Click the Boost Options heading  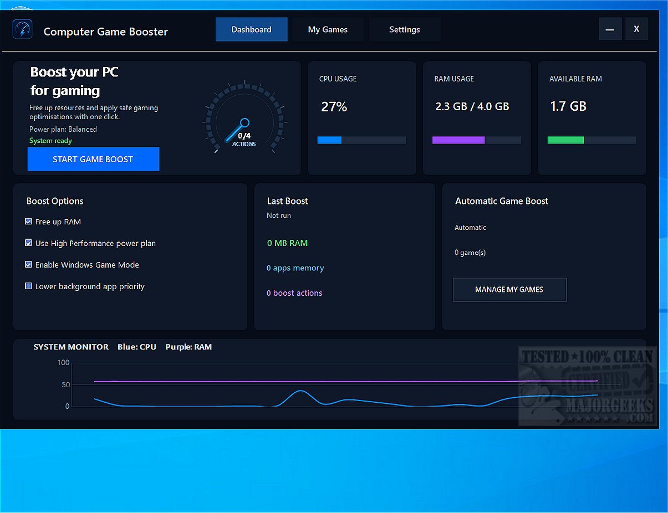click(x=55, y=201)
